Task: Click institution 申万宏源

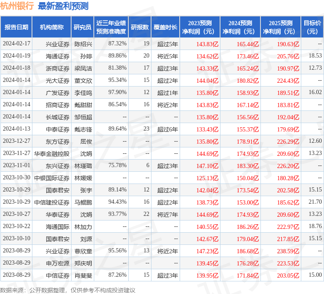Action: (58, 263)
